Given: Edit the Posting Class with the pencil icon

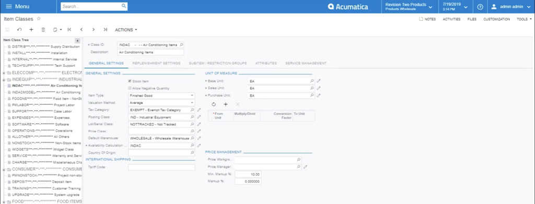Looking at the screenshot, I should tap(199, 117).
